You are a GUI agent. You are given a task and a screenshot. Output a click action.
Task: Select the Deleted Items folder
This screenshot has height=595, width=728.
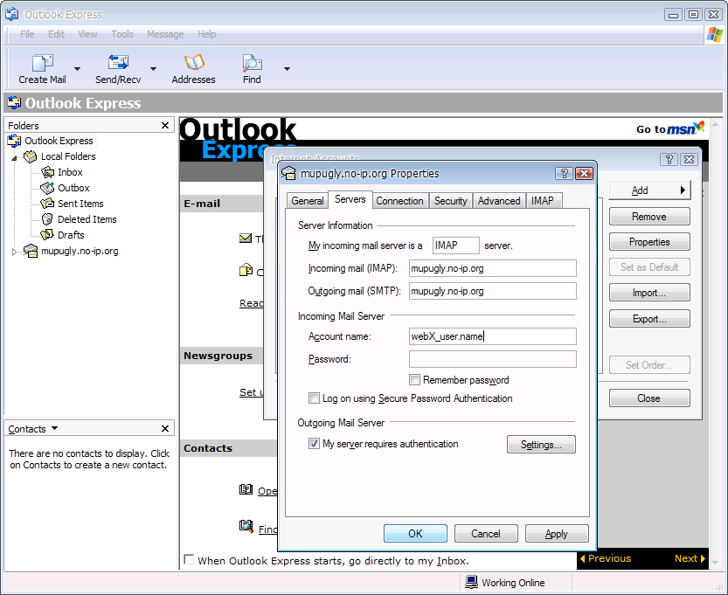87,219
